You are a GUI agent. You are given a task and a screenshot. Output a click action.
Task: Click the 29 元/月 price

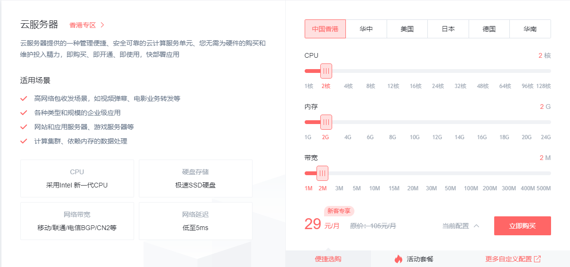point(322,224)
